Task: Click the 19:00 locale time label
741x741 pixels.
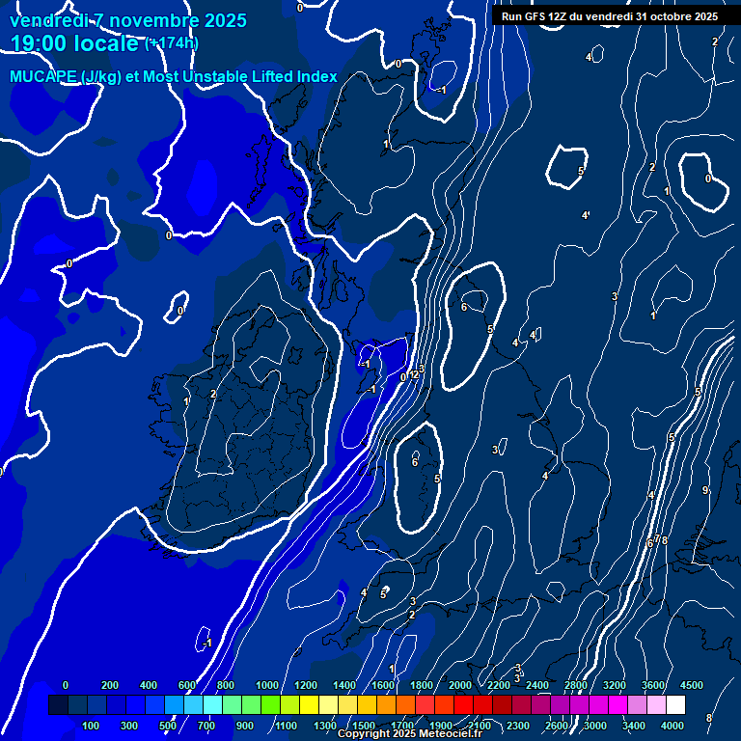Action: pyautogui.click(x=75, y=43)
